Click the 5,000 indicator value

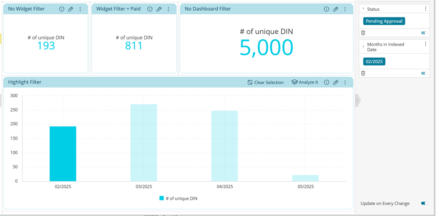coord(267,47)
